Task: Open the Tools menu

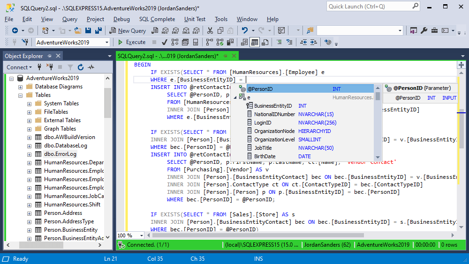Action: point(221,19)
